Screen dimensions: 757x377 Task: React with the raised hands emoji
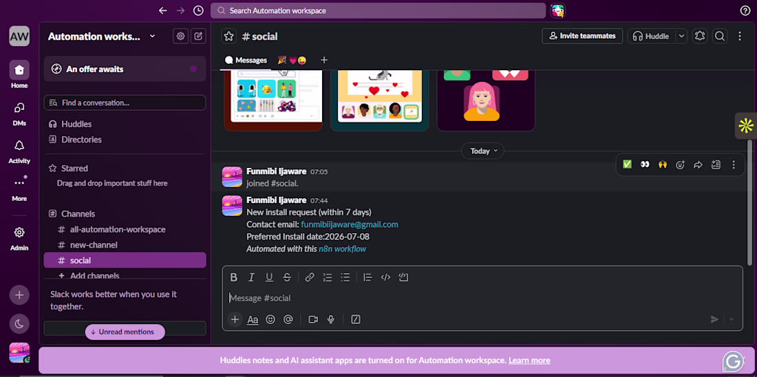pyautogui.click(x=662, y=164)
